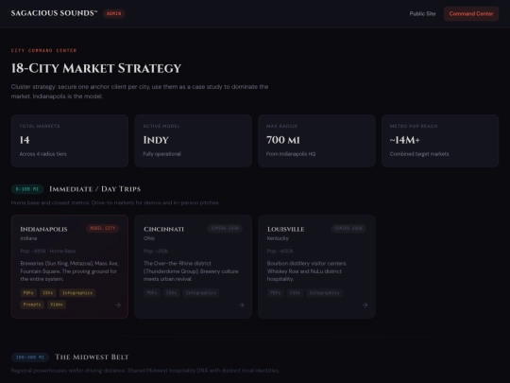The height and width of the screenshot is (383, 510).
Task: Click 'Across 4 radius tiers' text
Action: pos(42,154)
